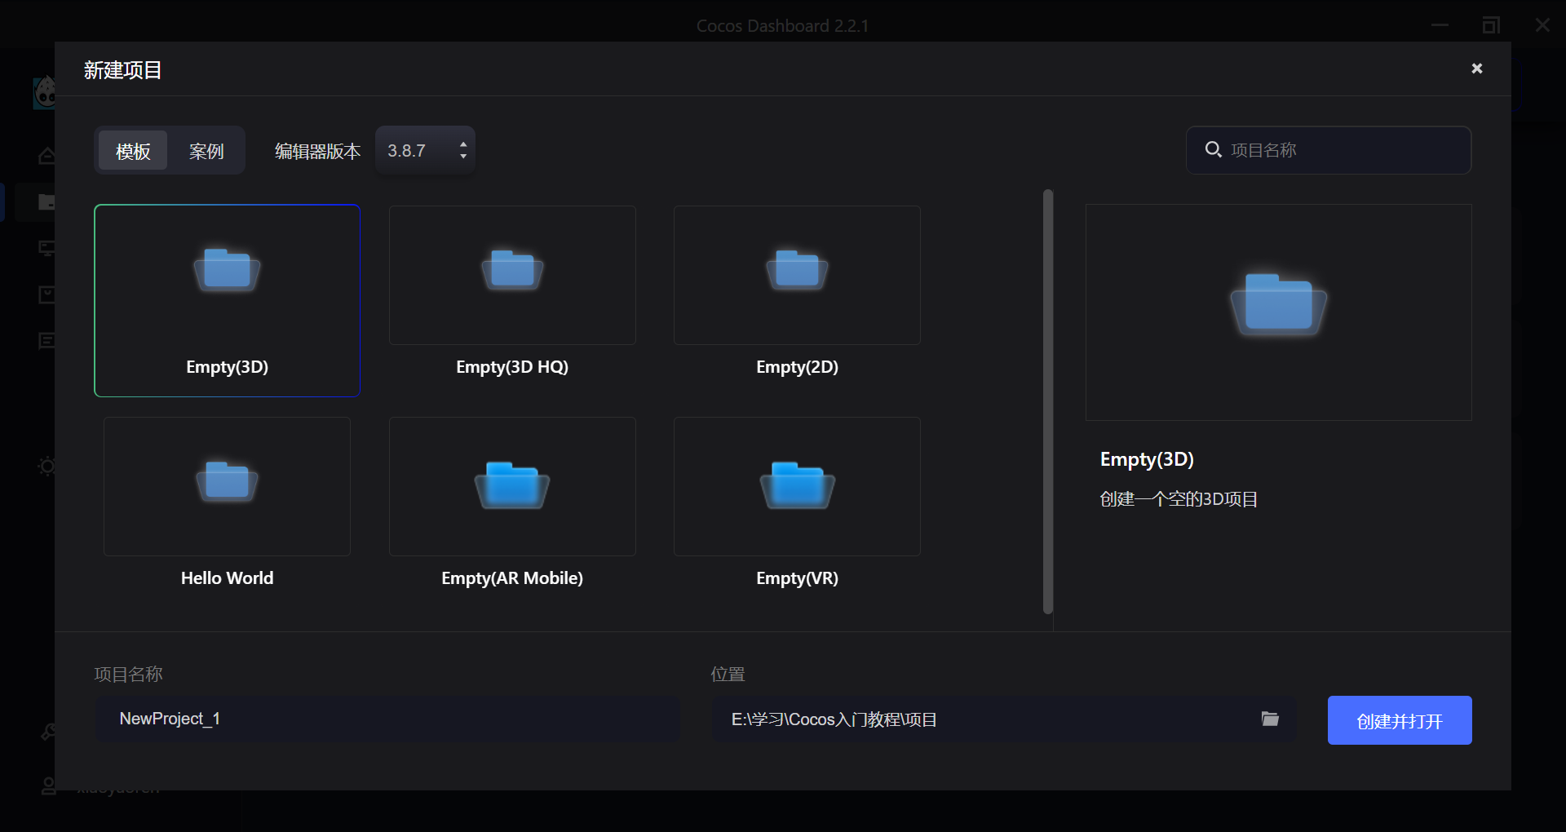
Task: Focus the 项目名称 search field
Action: 1329,150
